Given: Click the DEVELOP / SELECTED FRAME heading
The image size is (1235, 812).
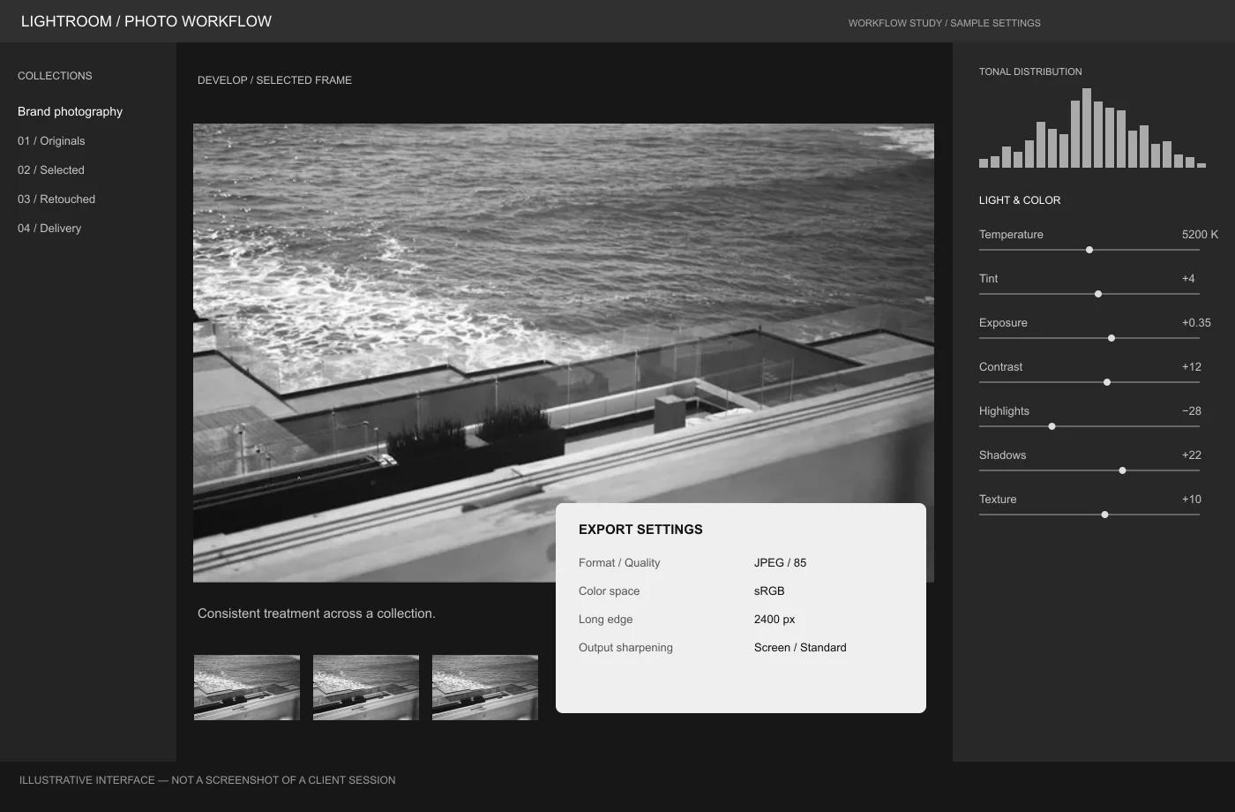Looking at the screenshot, I should pyautogui.click(x=274, y=80).
